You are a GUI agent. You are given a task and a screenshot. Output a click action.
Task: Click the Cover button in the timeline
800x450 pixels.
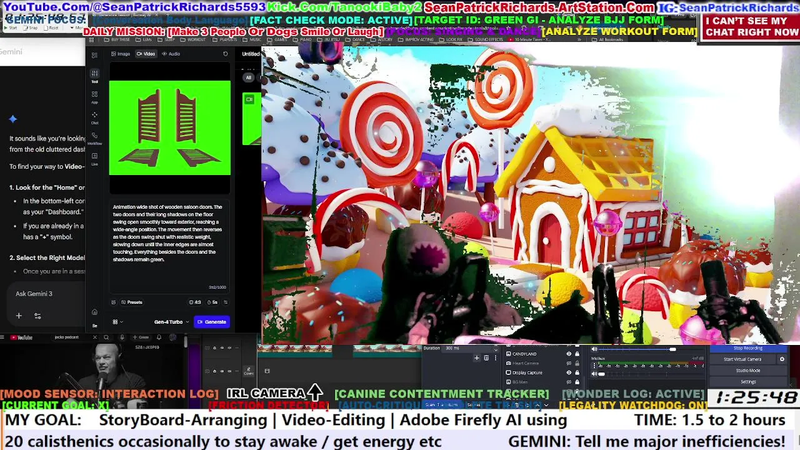tap(249, 371)
